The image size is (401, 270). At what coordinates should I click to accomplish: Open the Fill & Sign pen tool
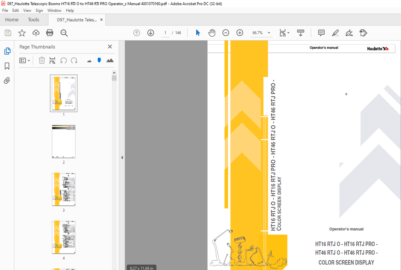349,33
